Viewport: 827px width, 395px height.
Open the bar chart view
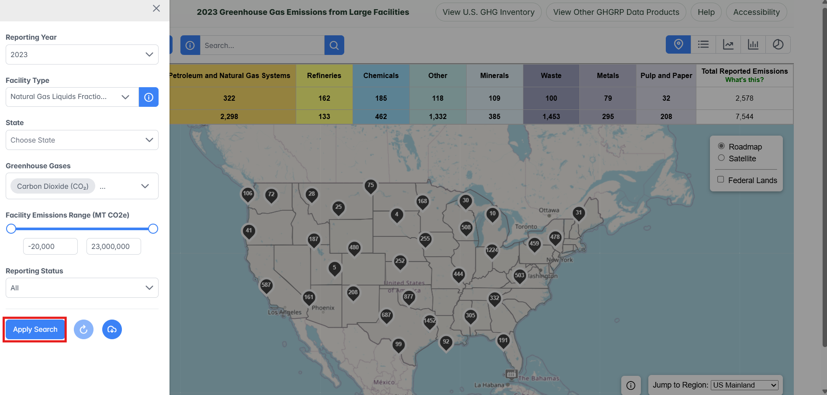tap(753, 44)
